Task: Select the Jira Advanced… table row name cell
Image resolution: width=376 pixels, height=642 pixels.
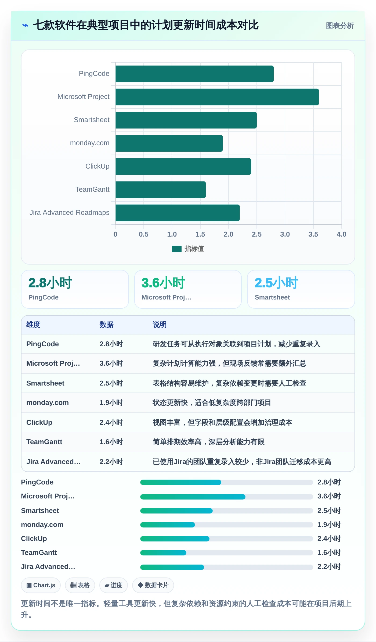Action: pyautogui.click(x=53, y=462)
